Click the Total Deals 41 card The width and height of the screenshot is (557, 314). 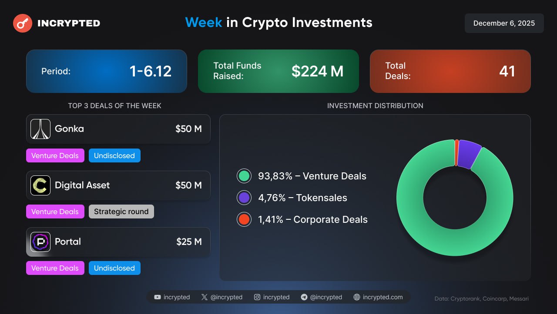click(450, 71)
